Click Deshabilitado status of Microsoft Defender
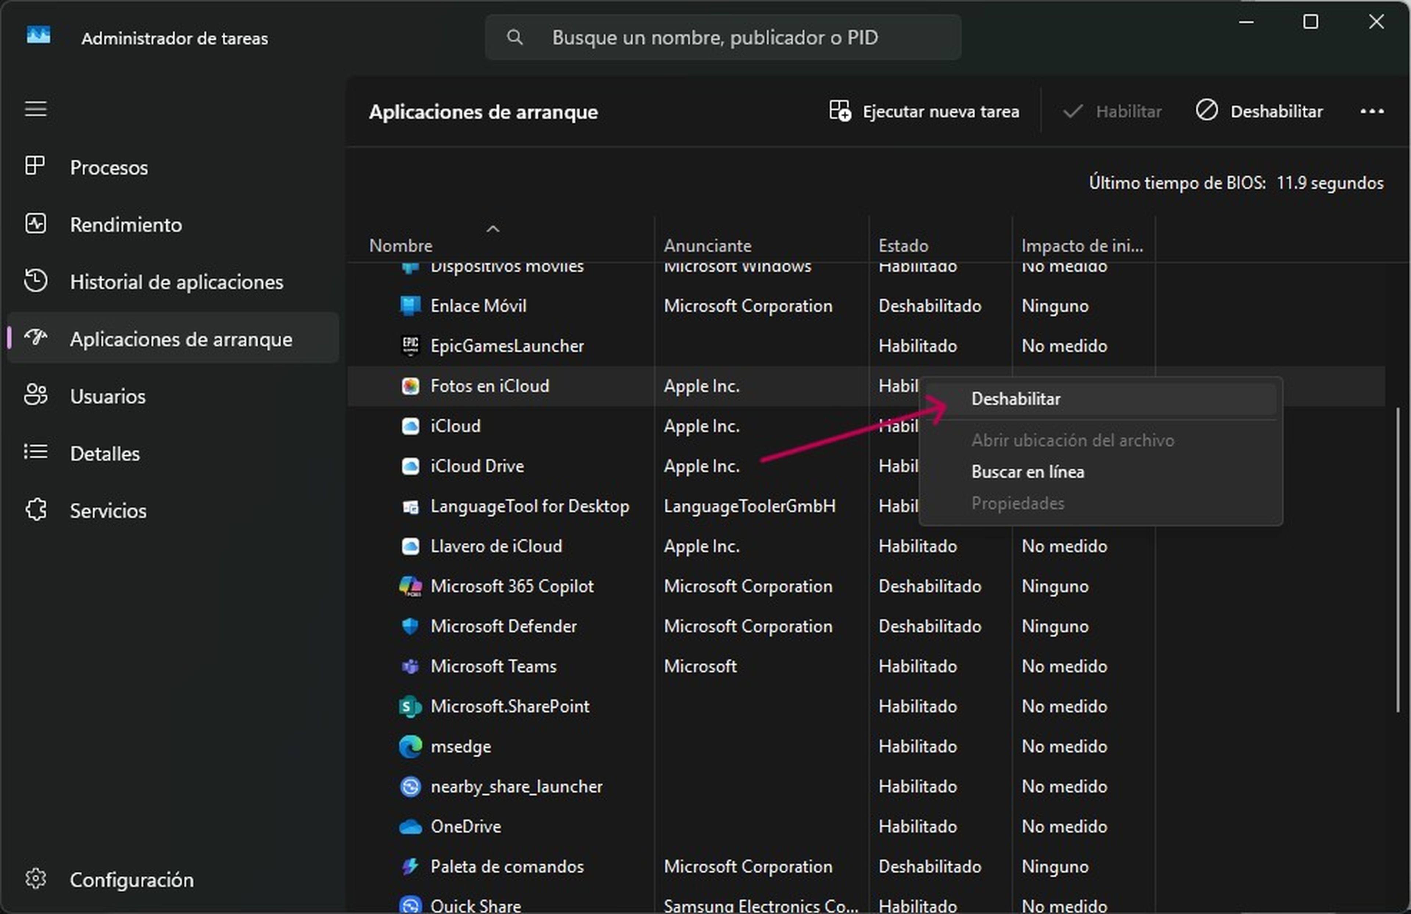 (930, 626)
